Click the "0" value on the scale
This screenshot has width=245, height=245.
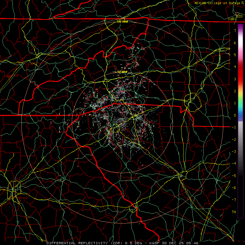click(x=235, y=115)
